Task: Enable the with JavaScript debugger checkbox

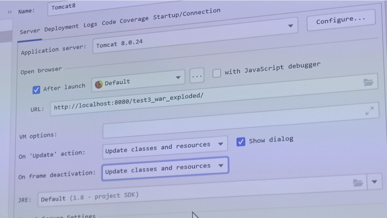Action: [x=217, y=73]
